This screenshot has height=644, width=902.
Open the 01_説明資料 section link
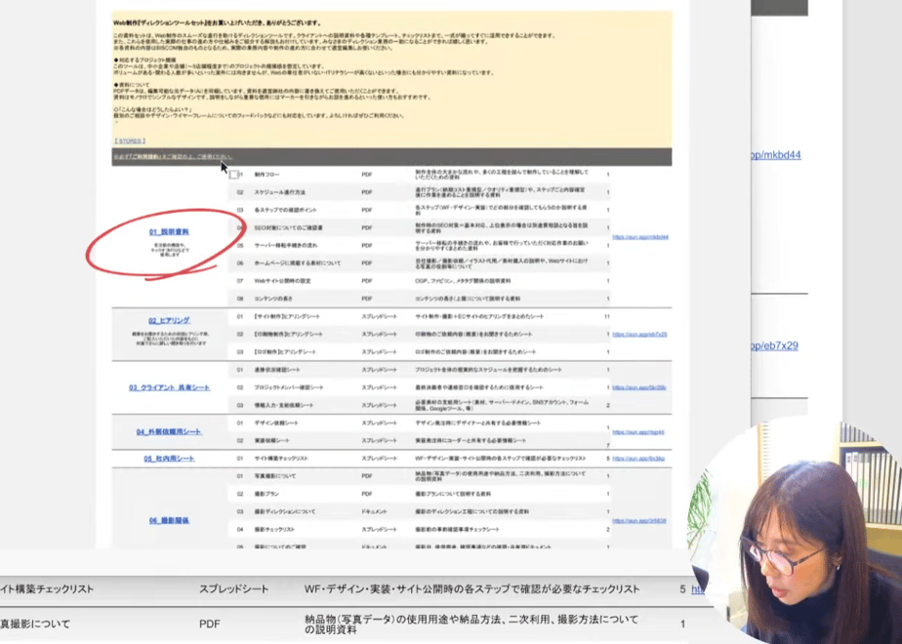[169, 232]
